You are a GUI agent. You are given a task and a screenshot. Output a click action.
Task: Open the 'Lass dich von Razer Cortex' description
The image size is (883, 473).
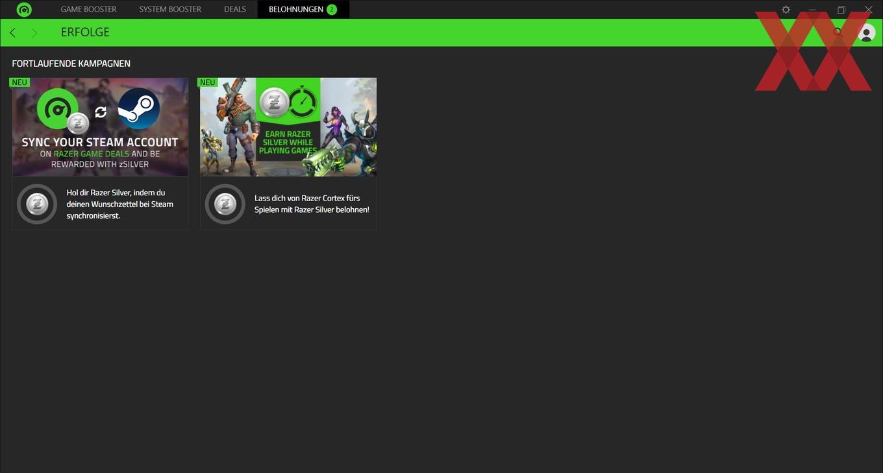(x=312, y=204)
